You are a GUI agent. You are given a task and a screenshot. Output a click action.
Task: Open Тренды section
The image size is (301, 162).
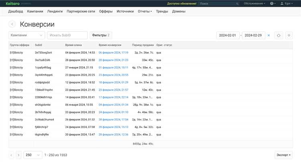[x=162, y=11]
